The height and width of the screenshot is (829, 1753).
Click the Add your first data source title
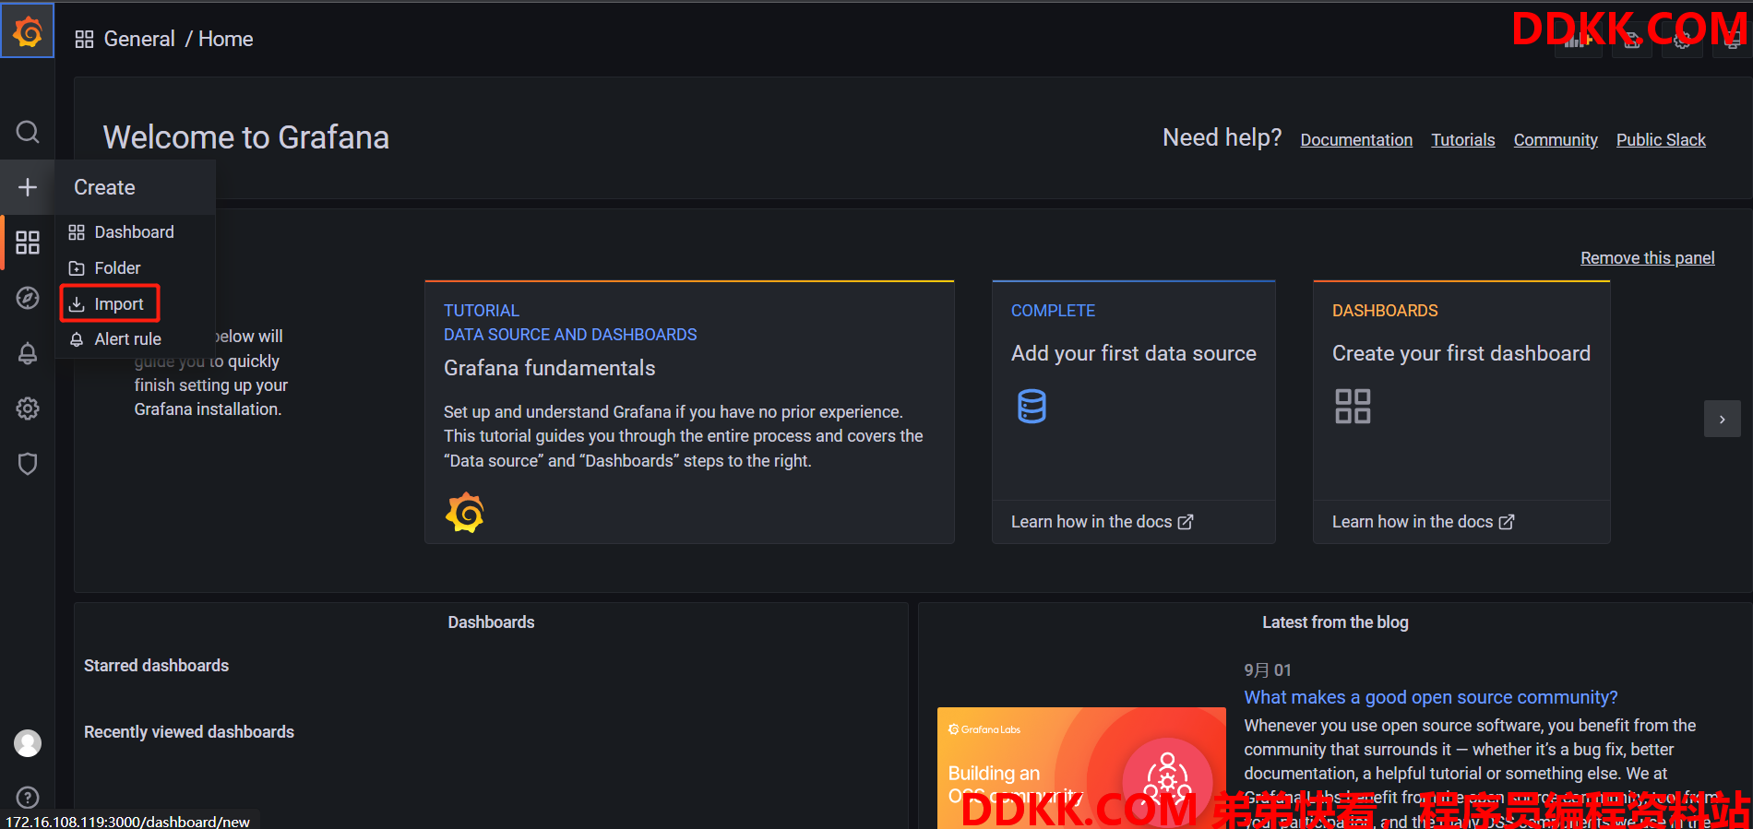[x=1133, y=354]
